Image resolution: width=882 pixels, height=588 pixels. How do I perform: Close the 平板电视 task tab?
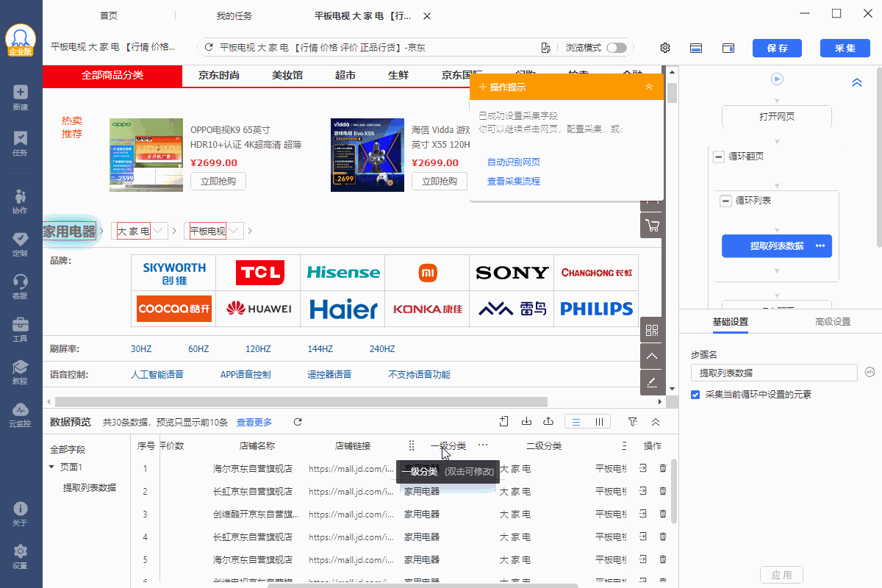(427, 16)
